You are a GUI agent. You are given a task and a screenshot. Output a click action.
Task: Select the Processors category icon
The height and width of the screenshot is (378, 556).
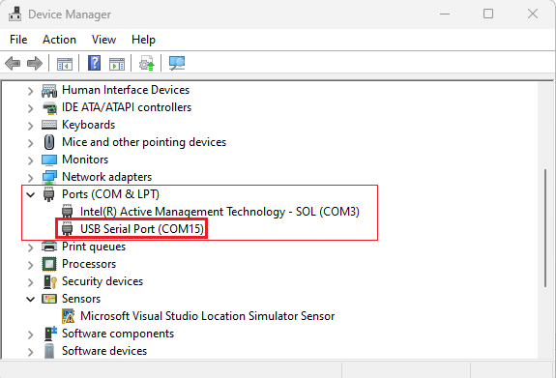49,264
